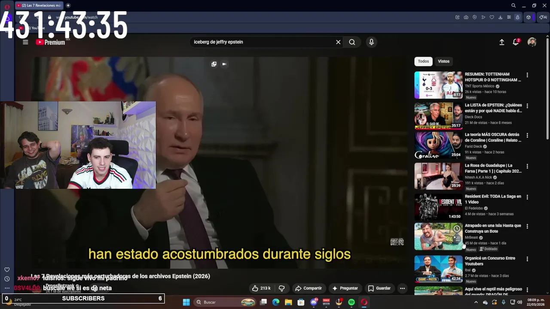Viewport: 550px width, 309px height.
Task: Open the YouTube notifications bell
Action: 516,42
